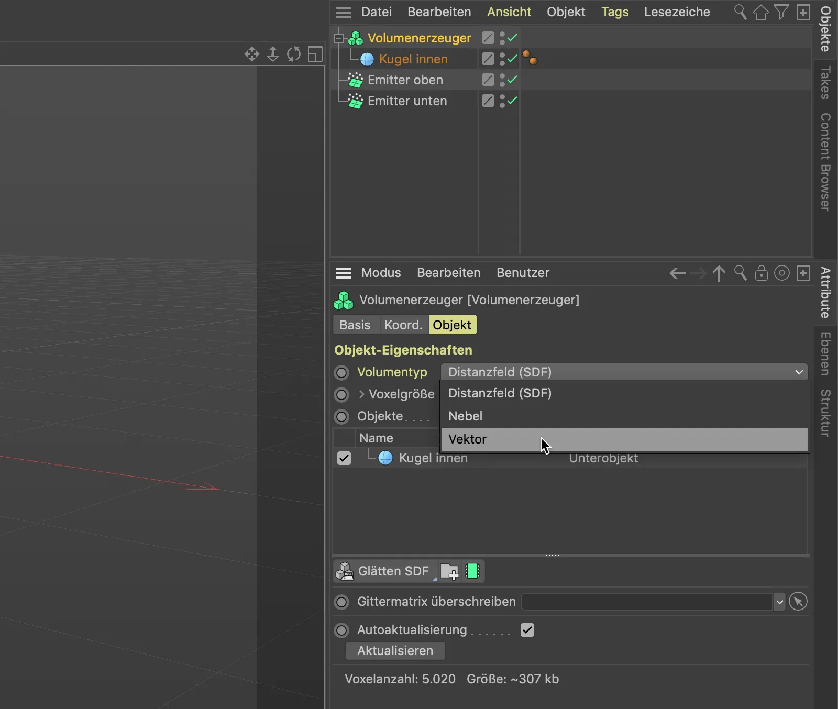The width and height of the screenshot is (838, 709).
Task: Choose Nebel from the Volumentyp list
Action: (x=625, y=416)
